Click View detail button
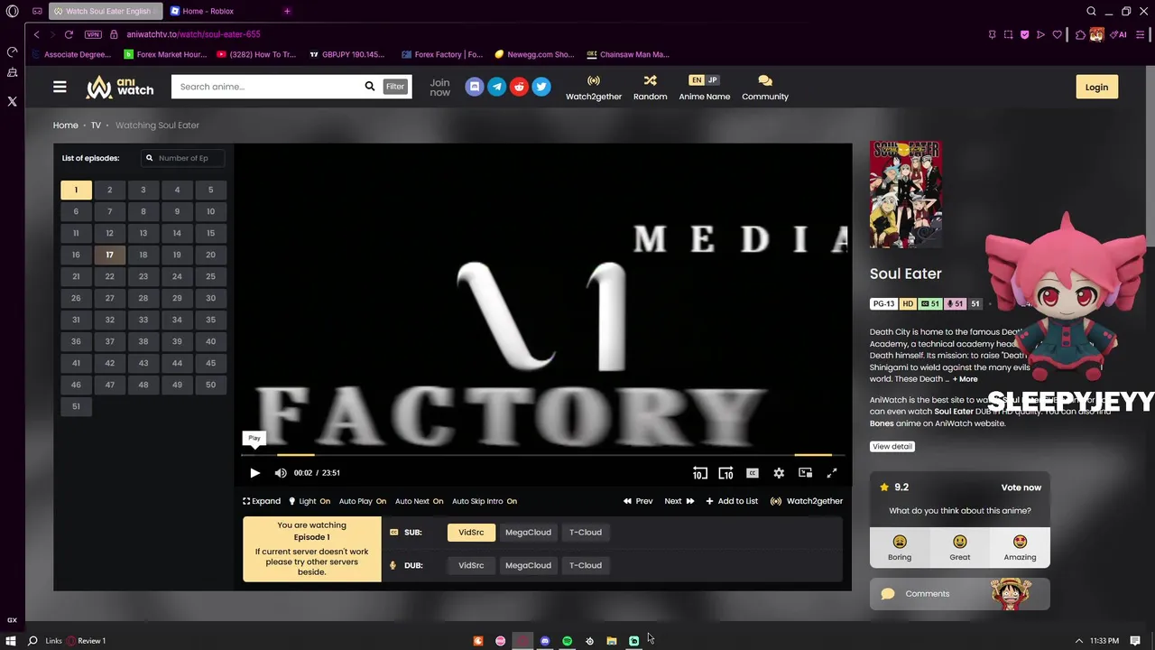This screenshot has width=1155, height=650. pos(892,447)
